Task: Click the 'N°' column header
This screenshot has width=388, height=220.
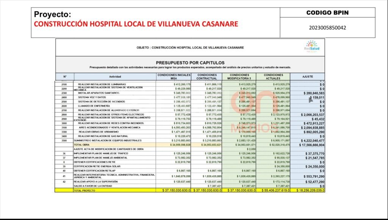Action: (x=64, y=77)
